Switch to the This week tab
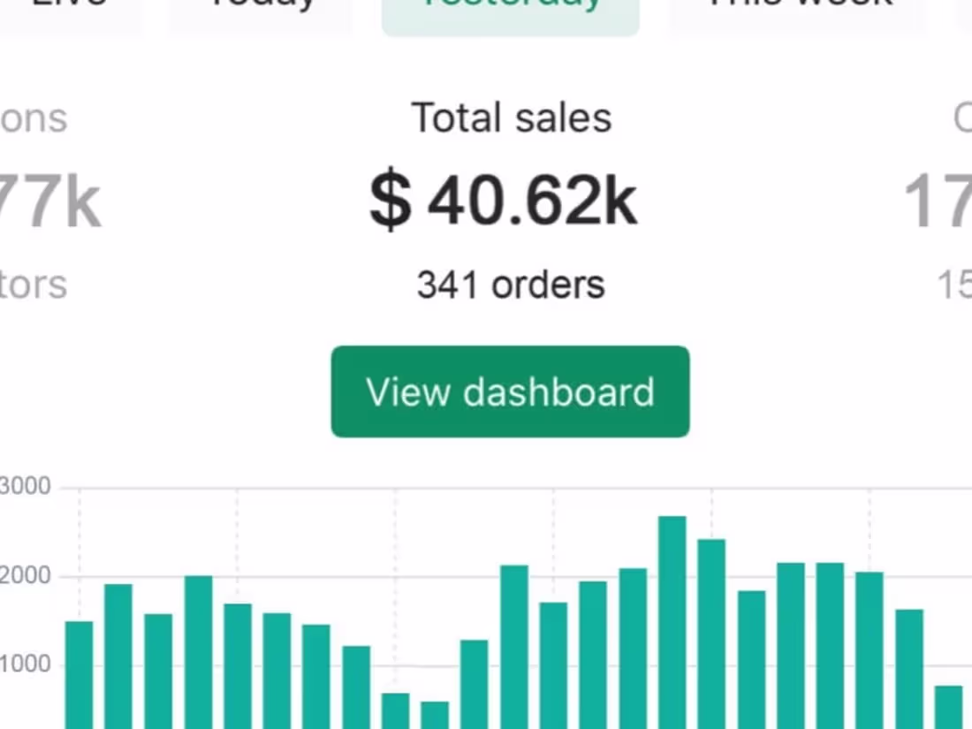This screenshot has width=972, height=729. click(x=800, y=9)
